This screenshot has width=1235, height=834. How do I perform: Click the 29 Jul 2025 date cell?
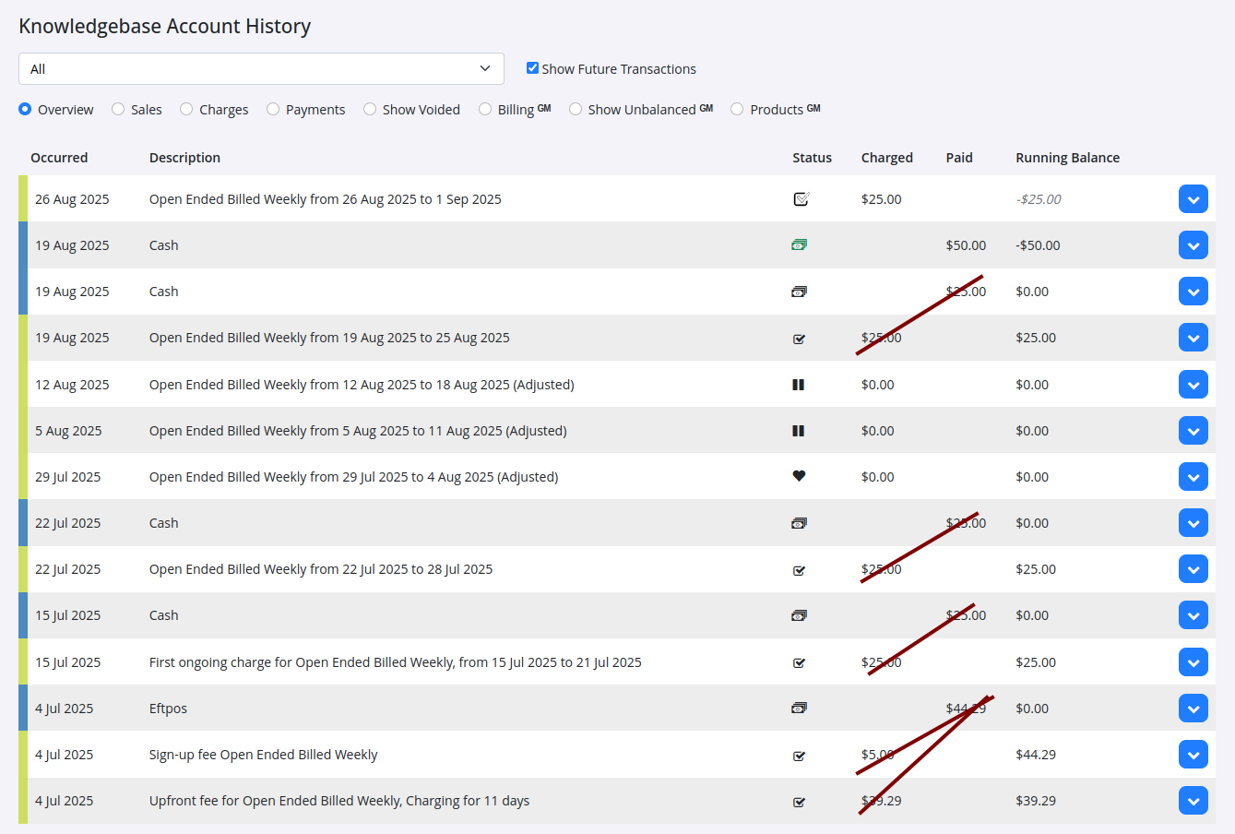pos(68,477)
